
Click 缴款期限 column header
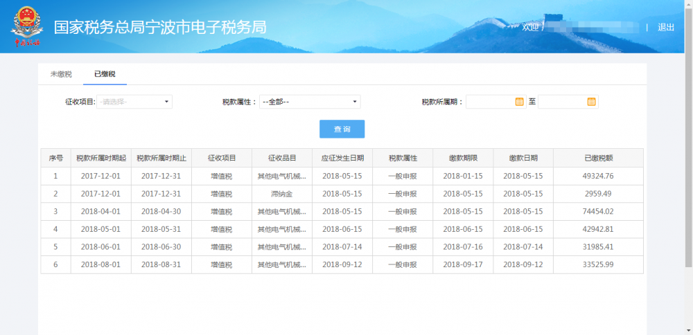pyautogui.click(x=463, y=158)
